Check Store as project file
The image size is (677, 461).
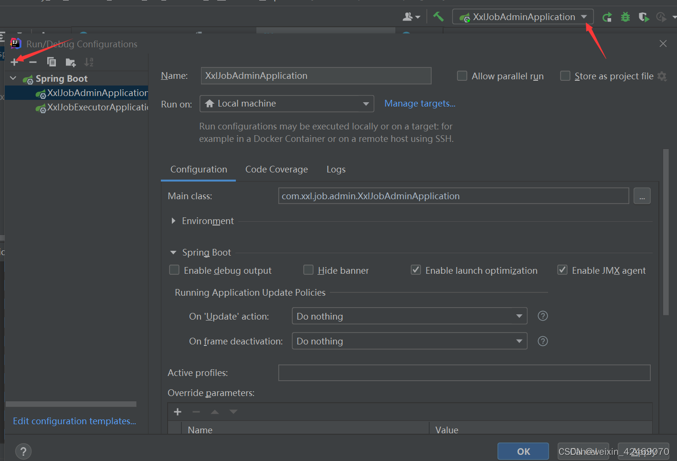click(x=565, y=76)
